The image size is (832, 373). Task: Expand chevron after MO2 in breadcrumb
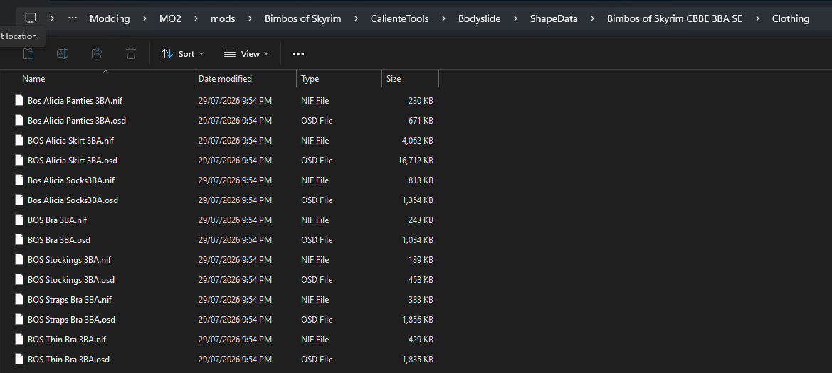[196, 18]
